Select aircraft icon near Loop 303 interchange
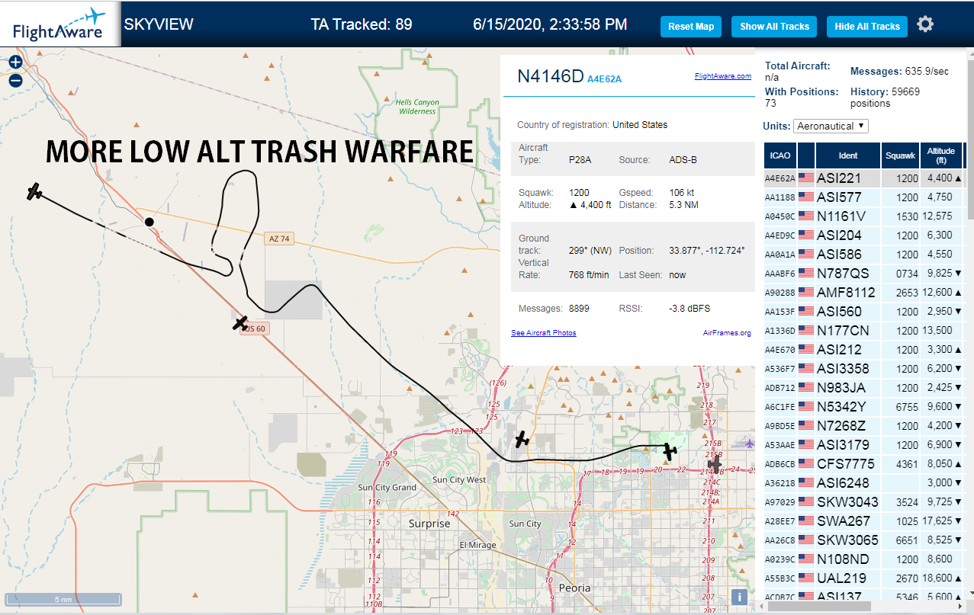Image resolution: width=974 pixels, height=615 pixels. [522, 439]
